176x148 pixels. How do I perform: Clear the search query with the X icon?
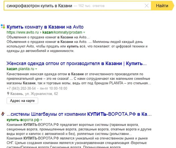(x=146, y=6)
